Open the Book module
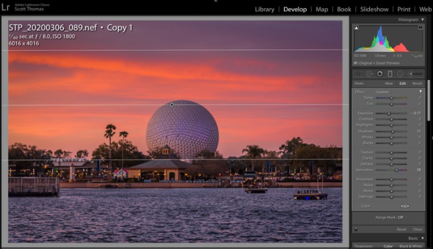The image size is (433, 249). [344, 9]
